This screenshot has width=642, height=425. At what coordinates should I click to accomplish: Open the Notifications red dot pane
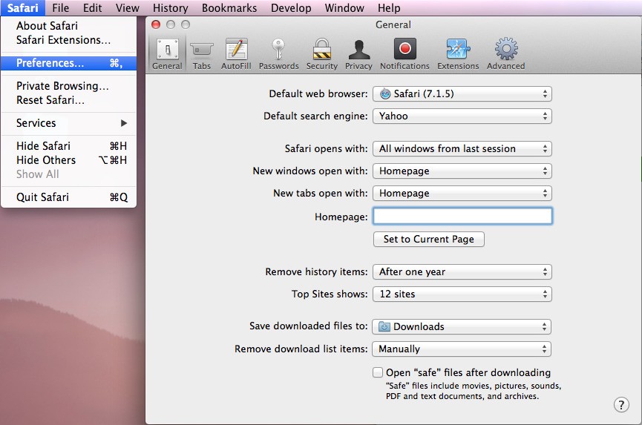(x=404, y=54)
